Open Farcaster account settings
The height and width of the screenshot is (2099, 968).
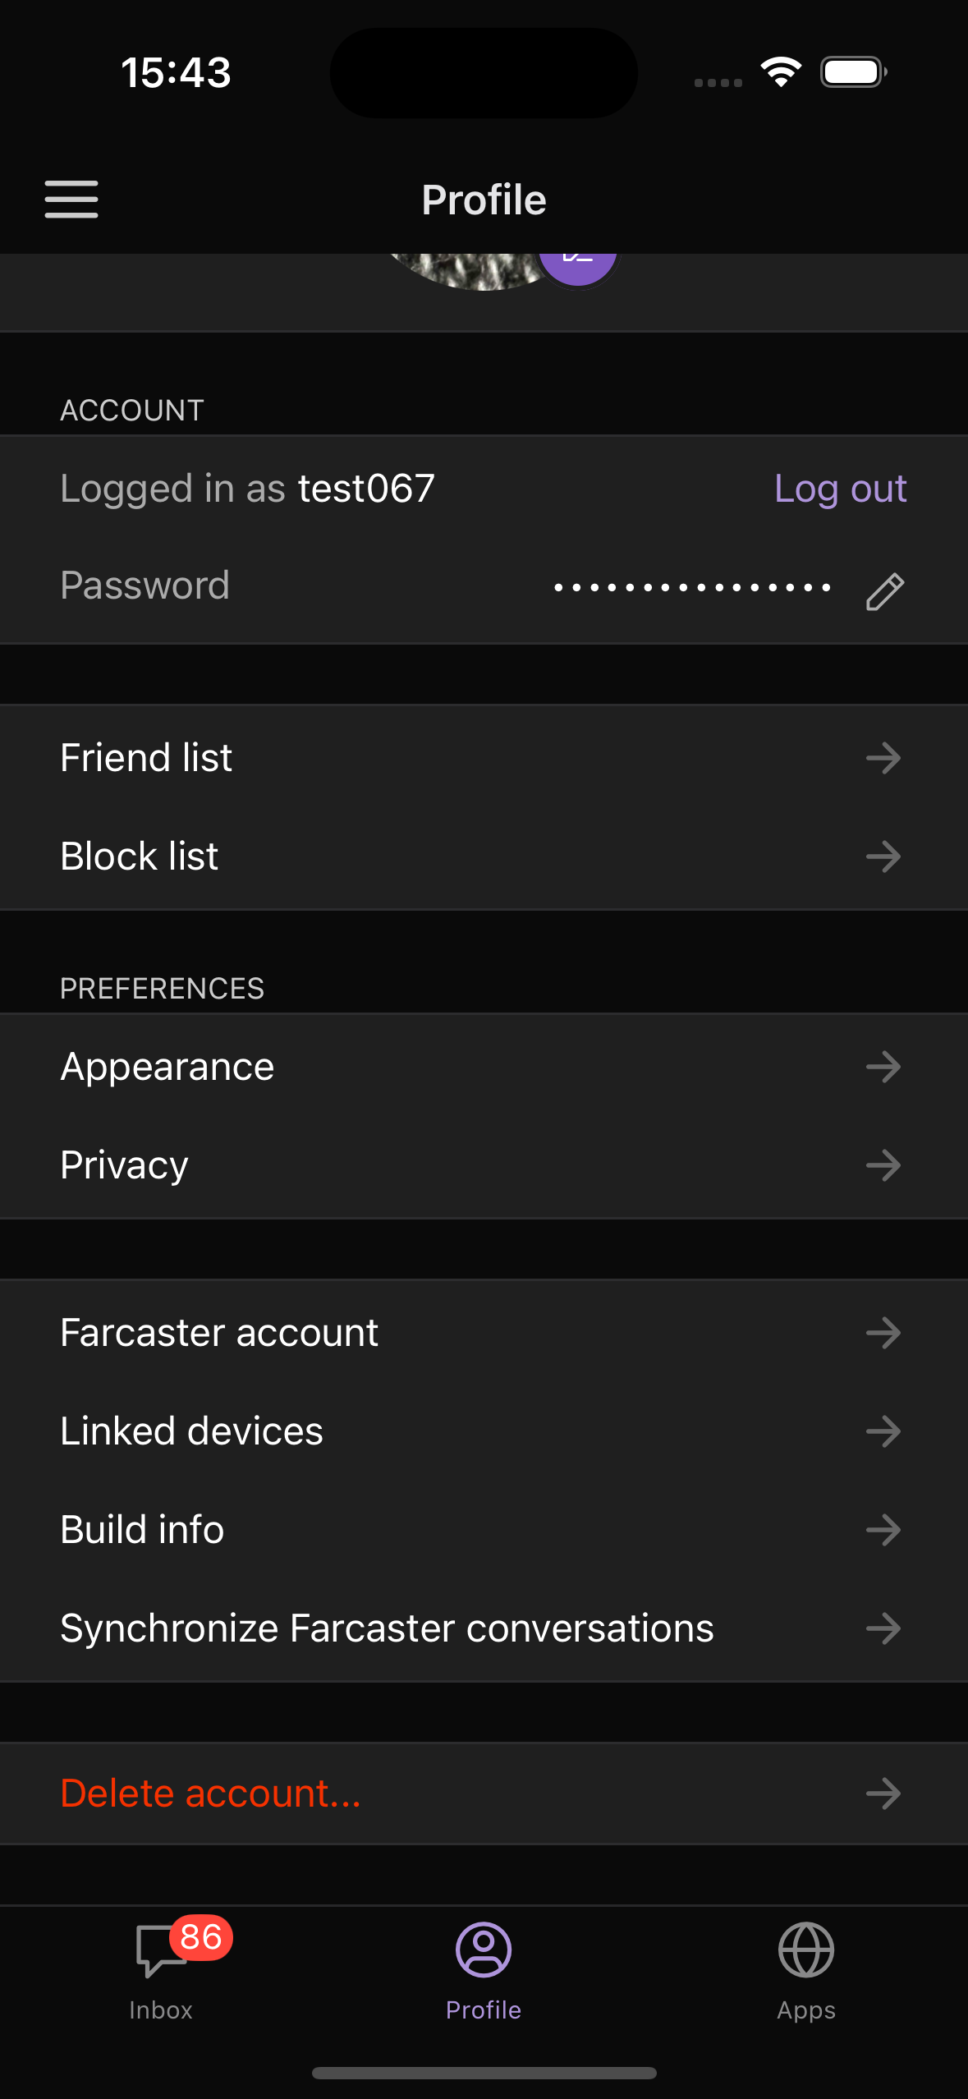tap(484, 1333)
